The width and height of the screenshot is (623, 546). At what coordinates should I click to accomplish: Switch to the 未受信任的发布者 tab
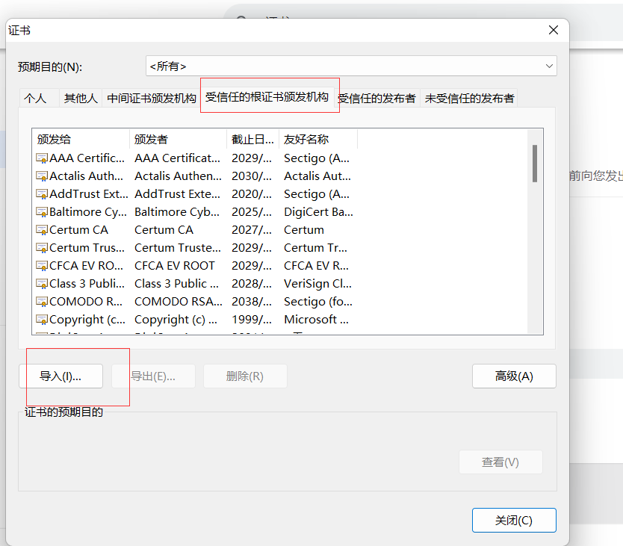click(469, 98)
